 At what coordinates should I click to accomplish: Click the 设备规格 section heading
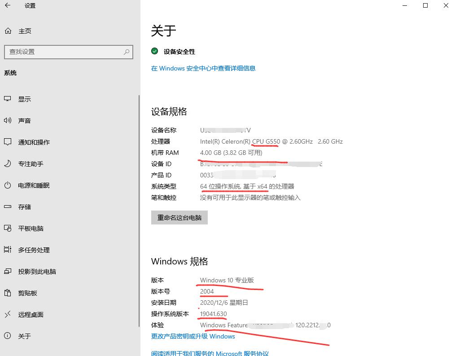tap(169, 111)
